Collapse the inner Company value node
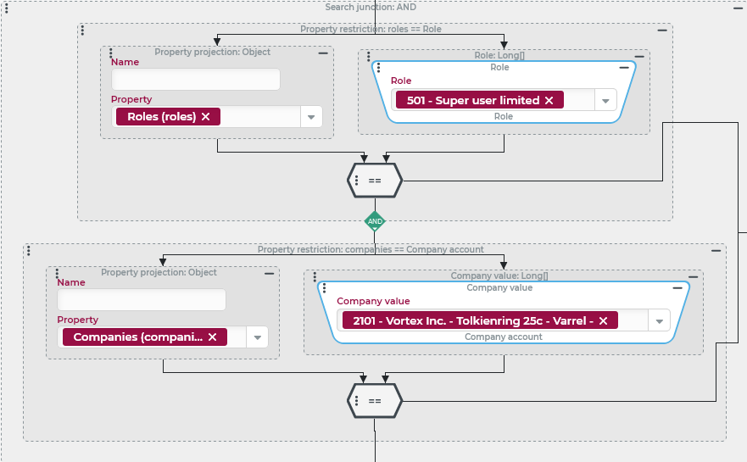This screenshot has height=462, width=747. (677, 288)
